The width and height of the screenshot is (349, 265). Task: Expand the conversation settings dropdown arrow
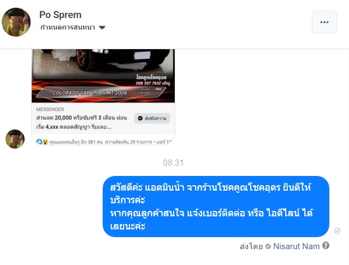(102, 28)
